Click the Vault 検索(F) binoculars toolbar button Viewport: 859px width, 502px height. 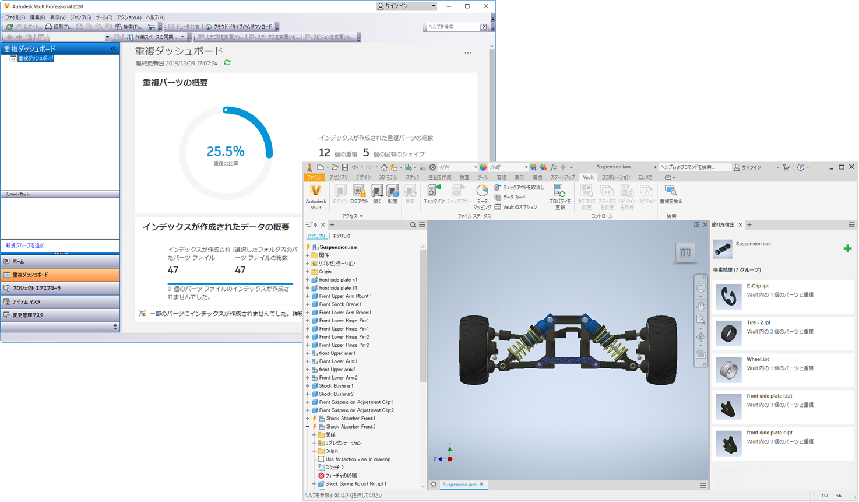[129, 27]
